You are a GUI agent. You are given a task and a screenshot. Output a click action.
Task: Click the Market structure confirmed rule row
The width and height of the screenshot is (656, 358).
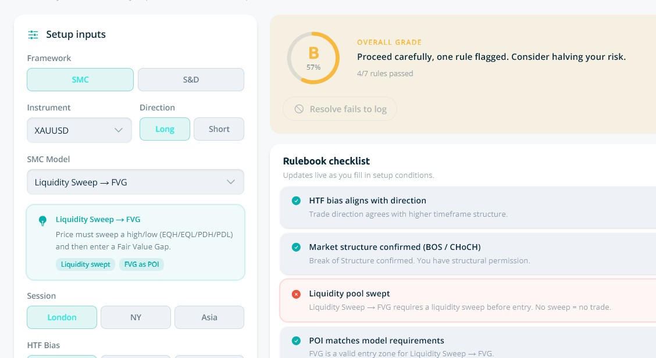(468, 254)
